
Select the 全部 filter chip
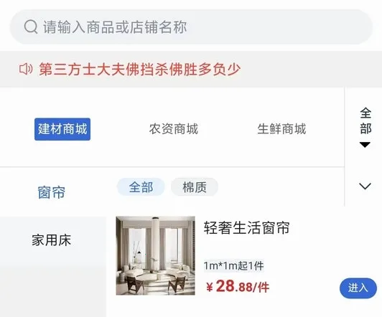141,187
